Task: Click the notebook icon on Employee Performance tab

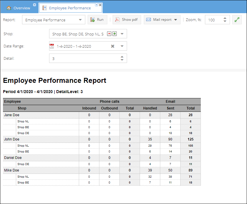Action: coord(45,8)
